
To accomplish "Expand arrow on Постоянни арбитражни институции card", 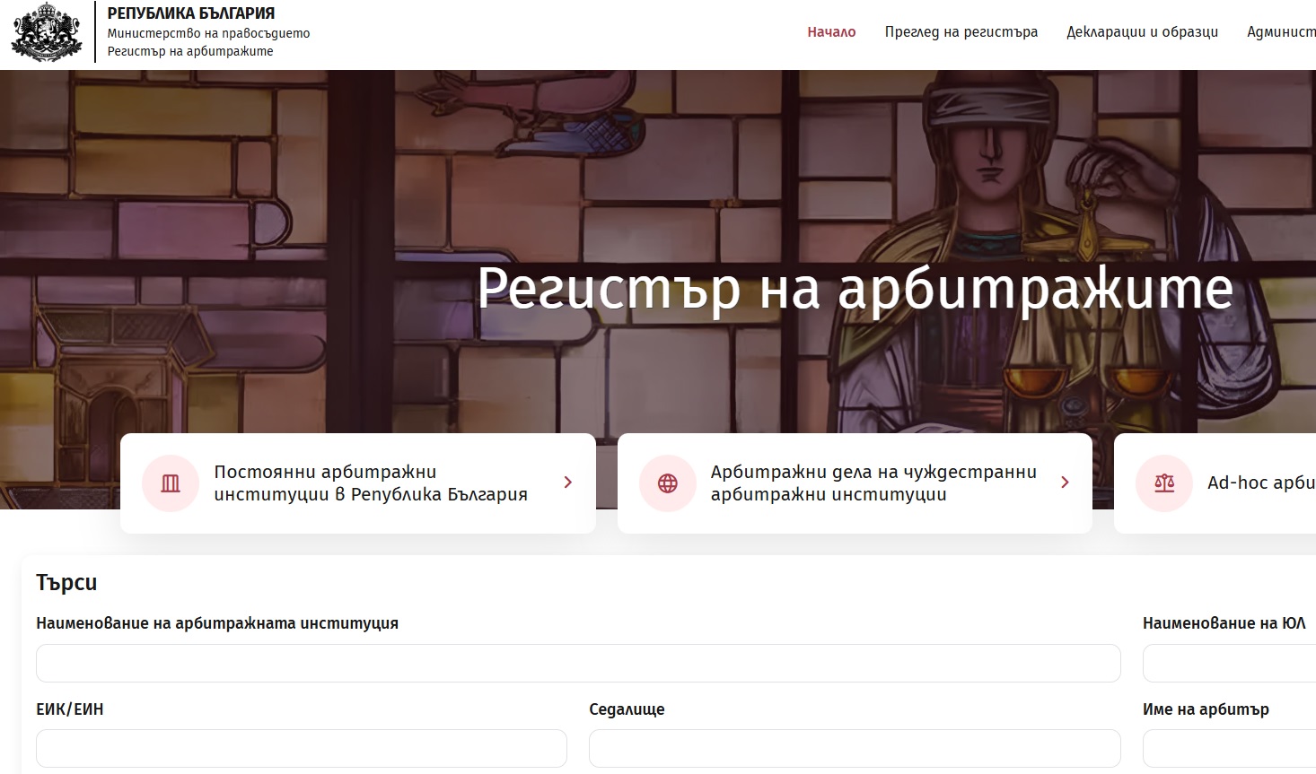I will [567, 483].
